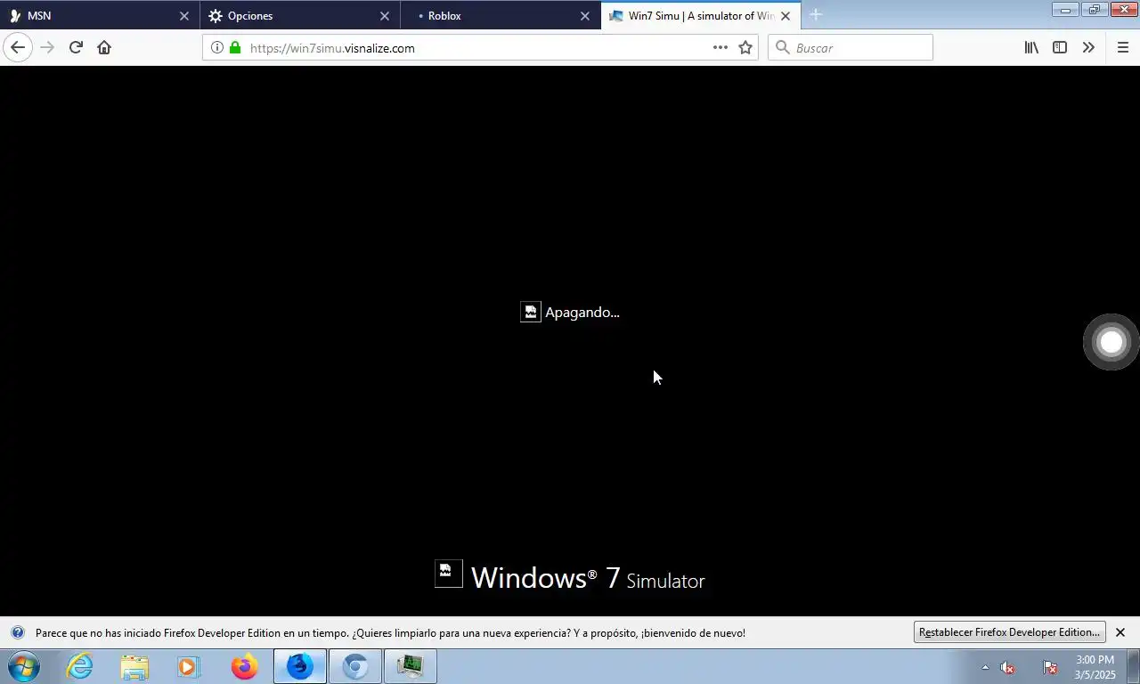1140x684 pixels.
Task: Open the Action Center flag icon
Action: (x=1050, y=667)
